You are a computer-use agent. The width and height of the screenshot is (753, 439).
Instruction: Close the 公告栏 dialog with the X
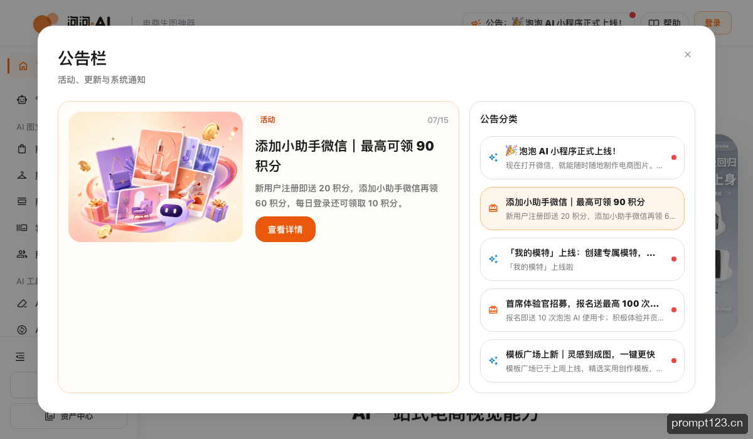pyautogui.click(x=687, y=55)
